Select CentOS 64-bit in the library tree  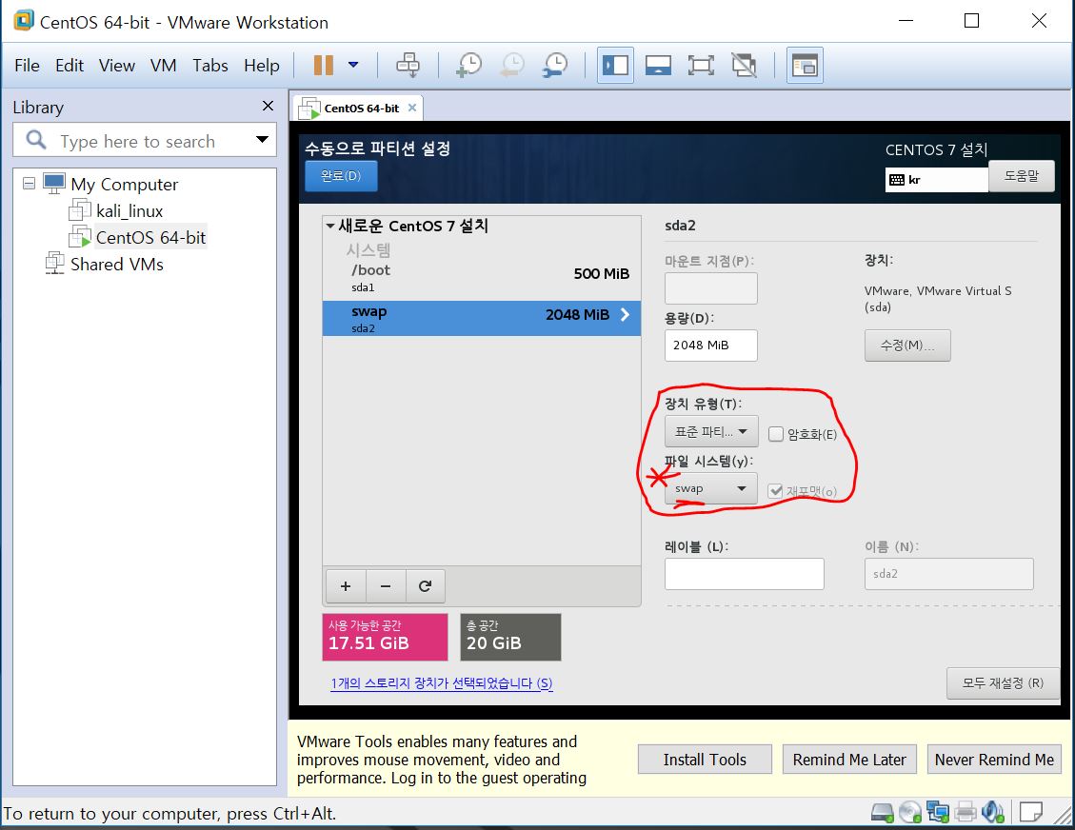(150, 237)
